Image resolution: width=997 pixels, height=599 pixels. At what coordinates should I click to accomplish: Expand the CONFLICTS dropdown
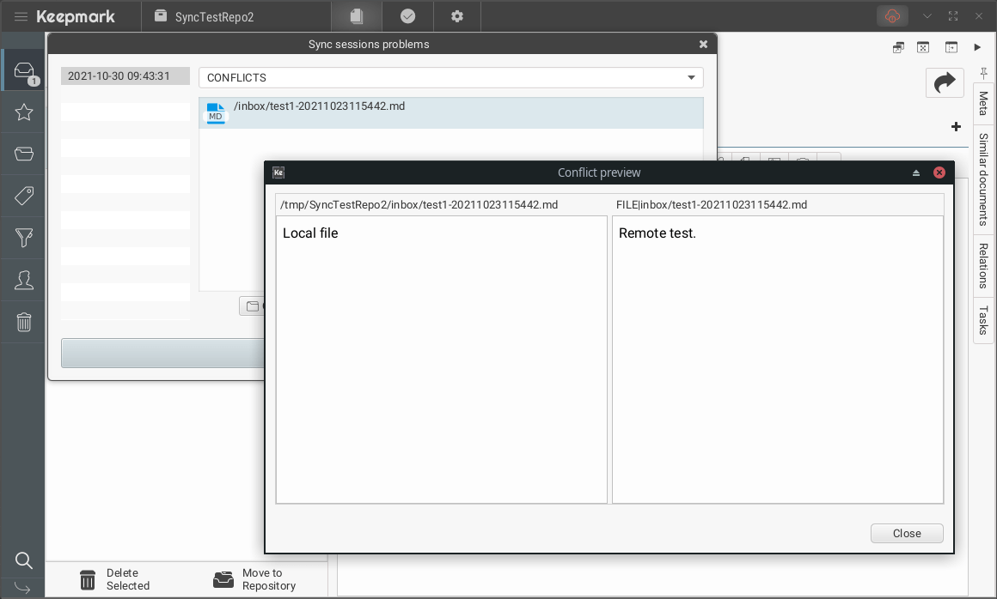point(691,78)
